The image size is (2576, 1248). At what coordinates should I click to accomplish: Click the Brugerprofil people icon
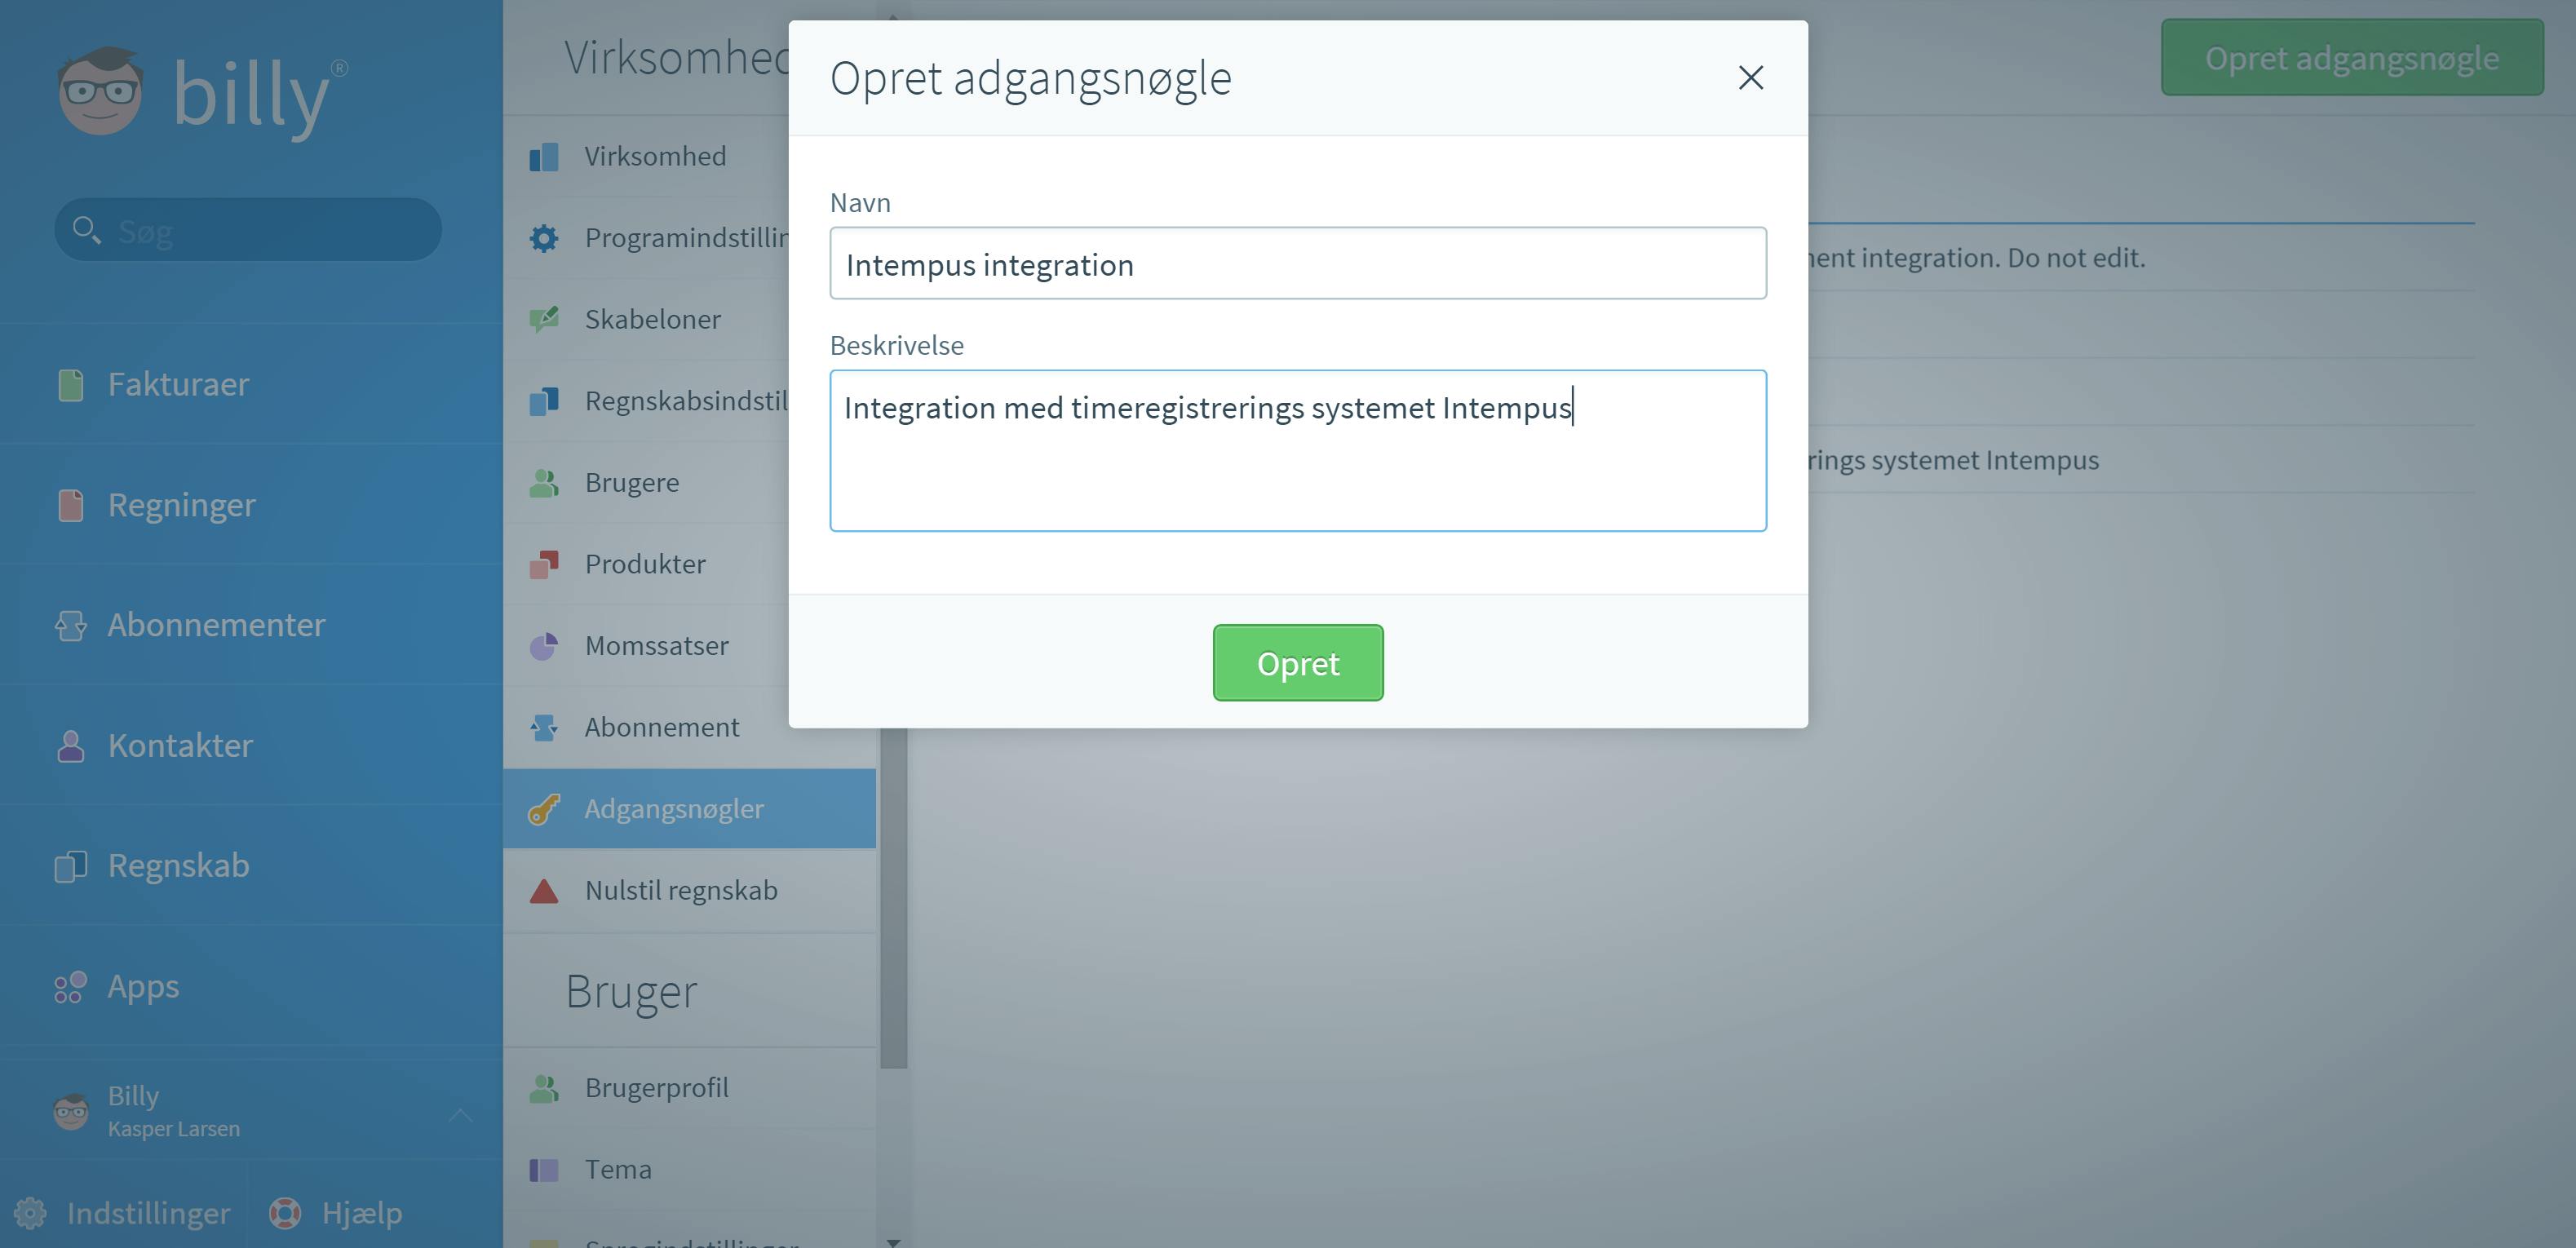point(544,1088)
